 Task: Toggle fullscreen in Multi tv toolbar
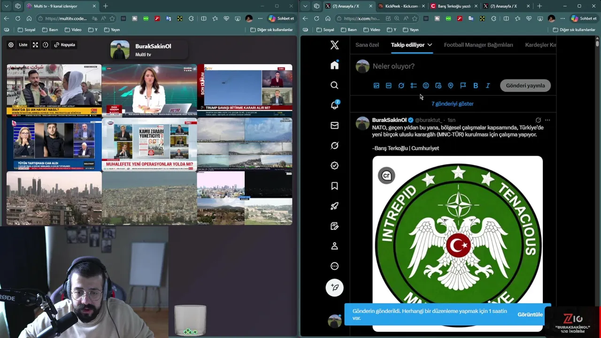pyautogui.click(x=35, y=45)
